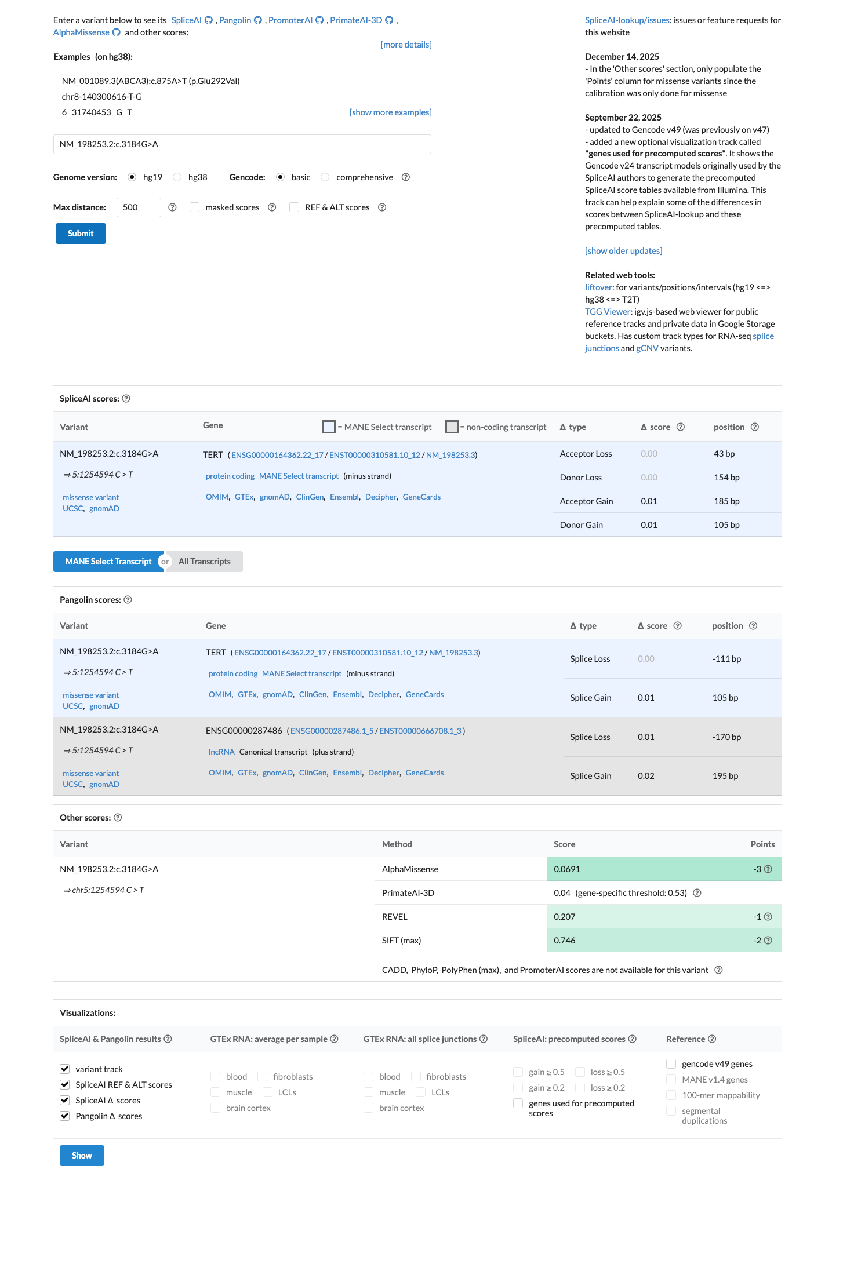
Task: Switch to All Transcripts view
Action: [205, 562]
